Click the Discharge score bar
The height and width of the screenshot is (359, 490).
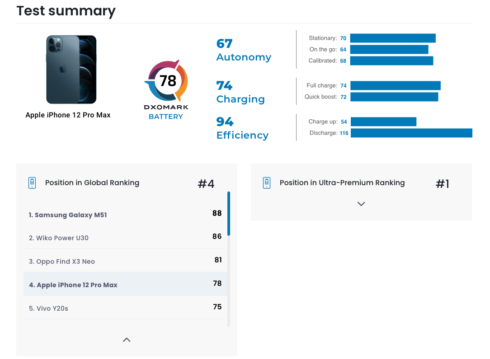pyautogui.click(x=411, y=133)
